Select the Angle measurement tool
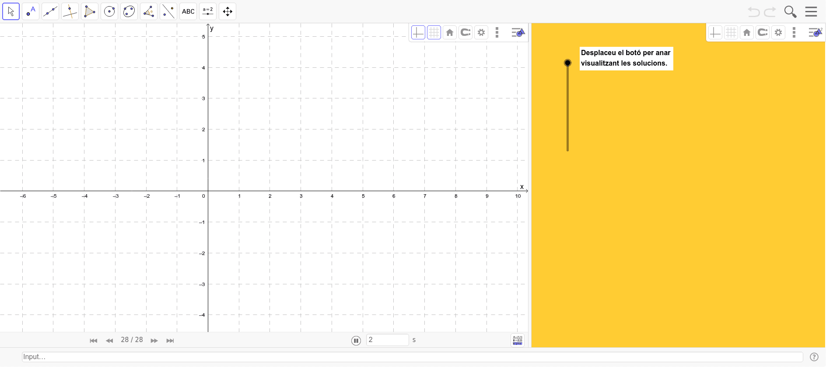The height and width of the screenshot is (367, 826). (x=149, y=11)
